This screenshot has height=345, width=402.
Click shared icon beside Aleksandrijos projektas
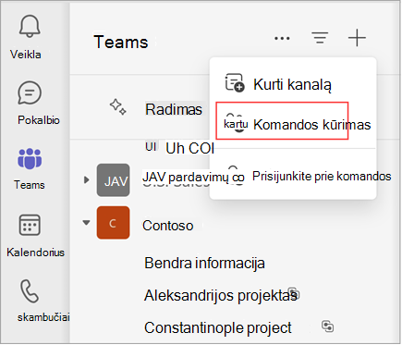(294, 292)
